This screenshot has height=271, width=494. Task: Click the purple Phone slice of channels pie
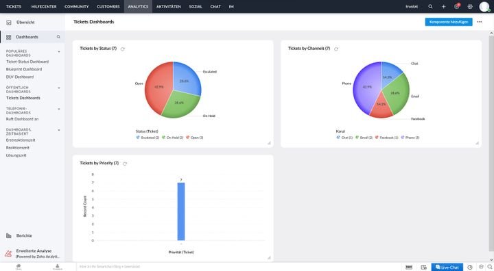pos(366,86)
